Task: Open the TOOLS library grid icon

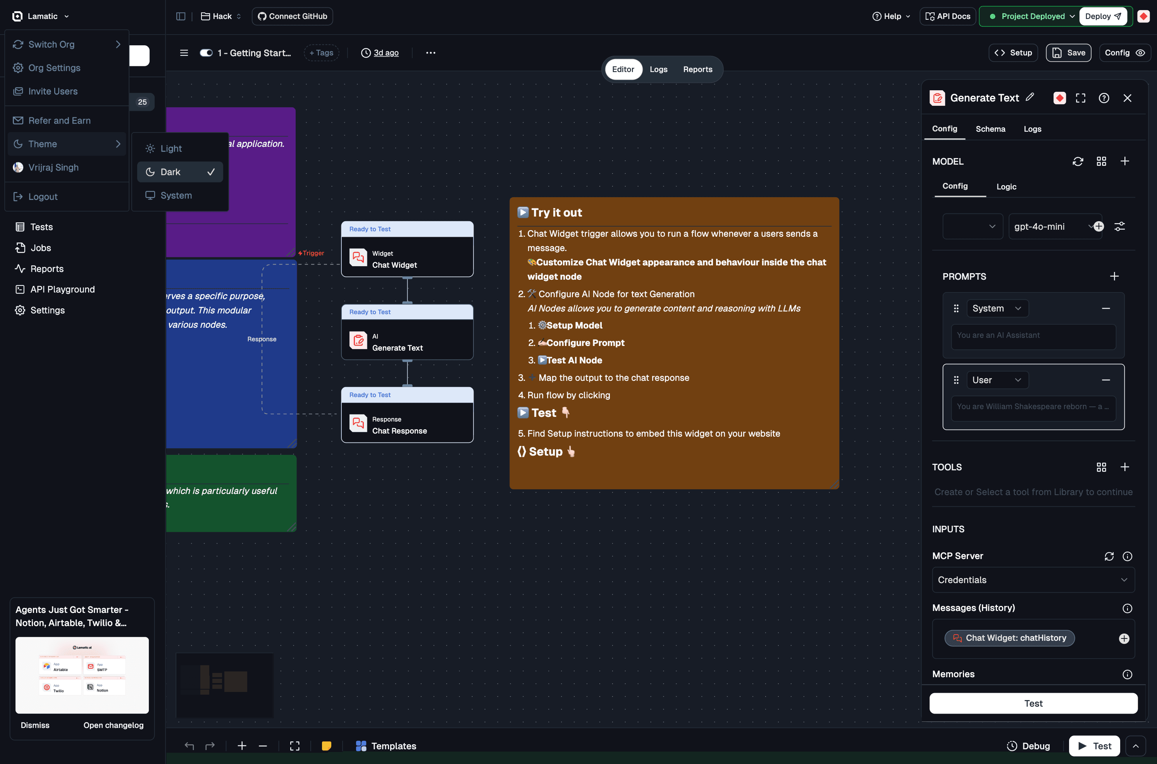Action: (1101, 467)
